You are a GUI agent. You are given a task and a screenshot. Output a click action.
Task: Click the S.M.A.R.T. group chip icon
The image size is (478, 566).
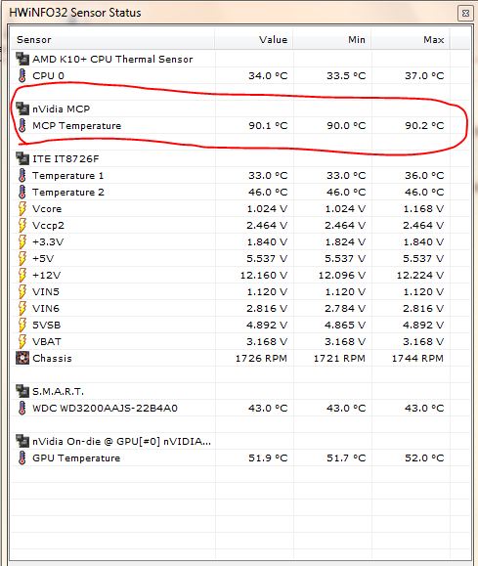pos(22,391)
